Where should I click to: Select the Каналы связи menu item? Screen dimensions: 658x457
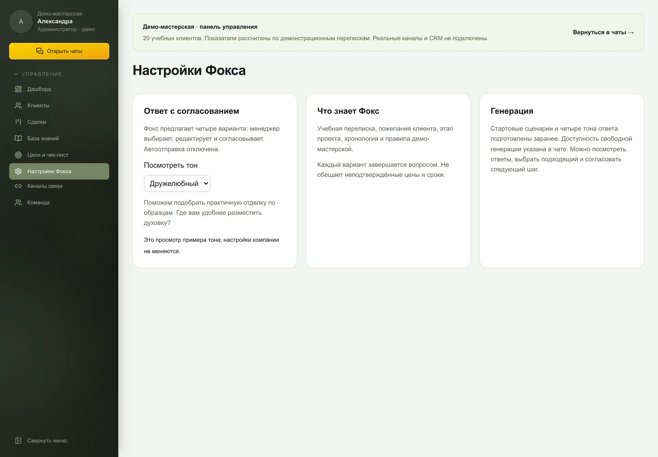coord(59,186)
